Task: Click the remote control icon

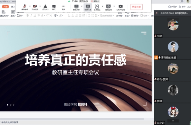Action: [x=108, y=7]
